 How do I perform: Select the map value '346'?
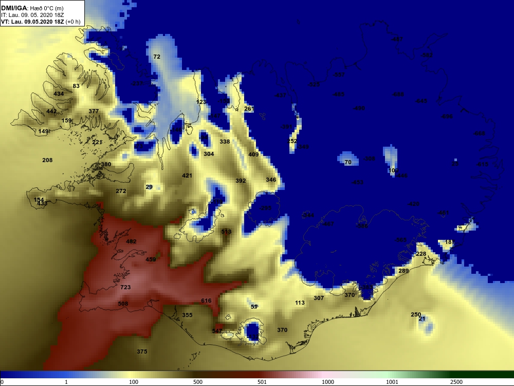[271, 180]
